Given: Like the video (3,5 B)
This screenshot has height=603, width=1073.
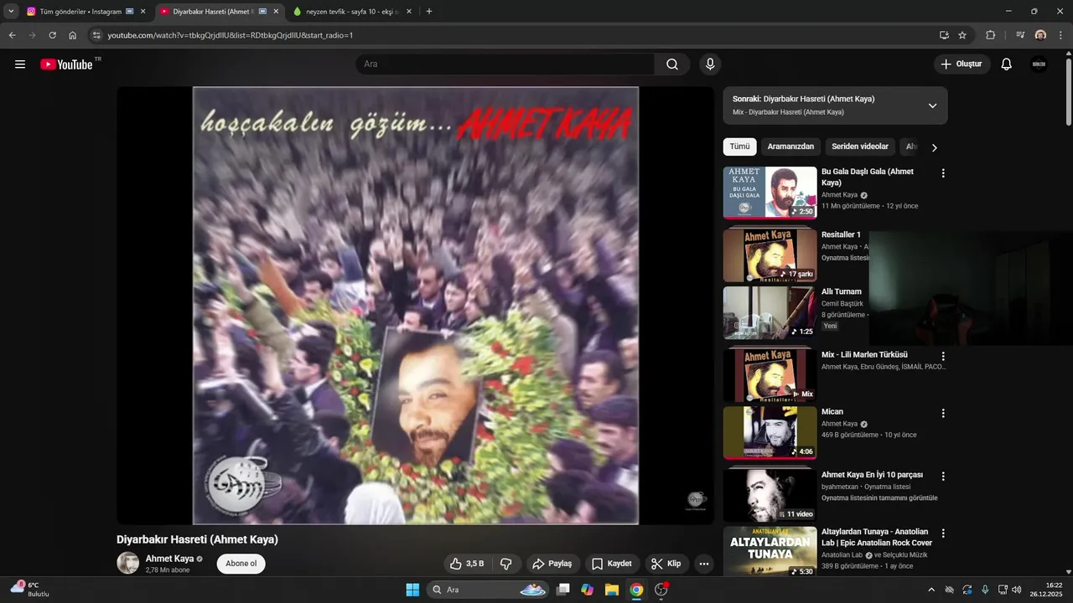Looking at the screenshot, I should (467, 564).
